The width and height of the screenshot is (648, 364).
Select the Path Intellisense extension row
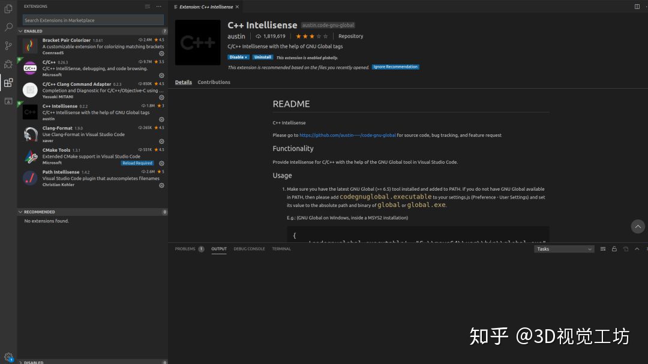coord(92,178)
